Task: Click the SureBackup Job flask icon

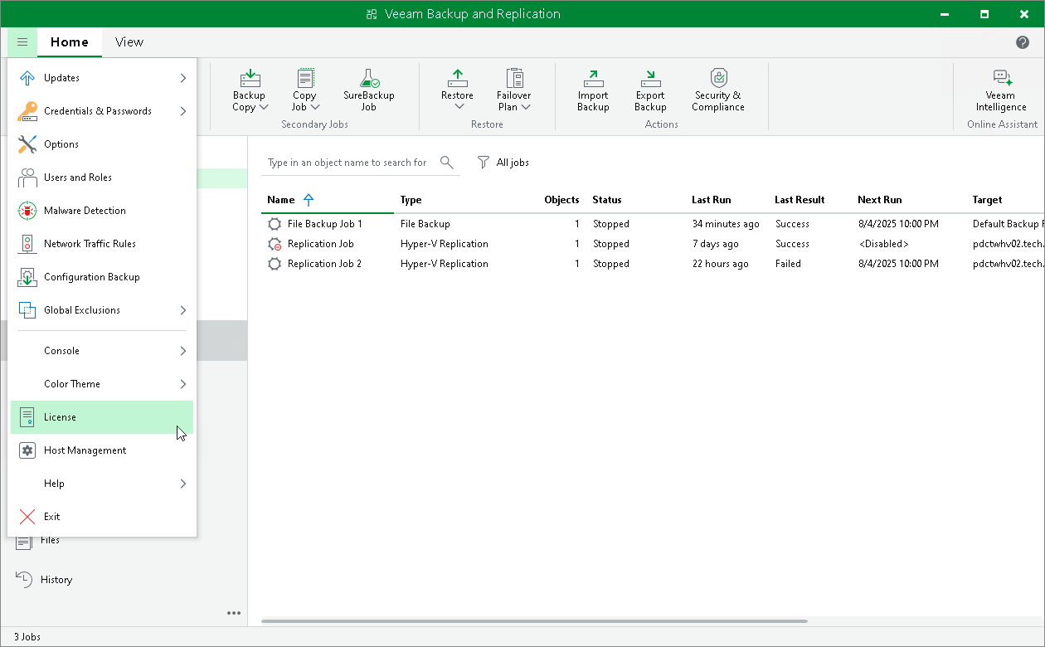Action: (369, 78)
